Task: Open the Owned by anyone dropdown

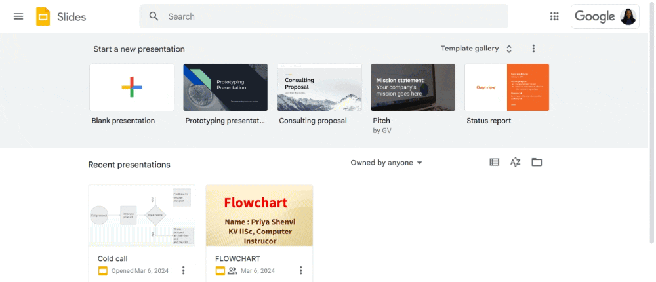Action: coord(386,163)
